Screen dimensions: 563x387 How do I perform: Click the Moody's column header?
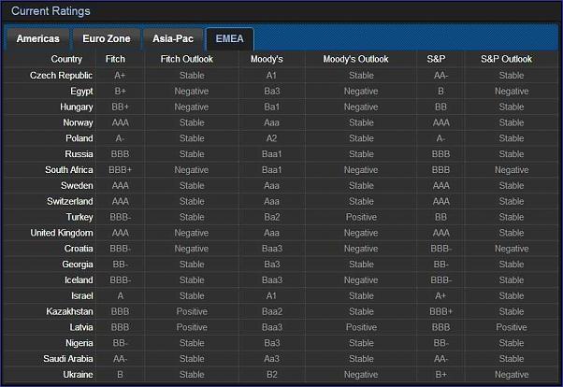click(267, 59)
